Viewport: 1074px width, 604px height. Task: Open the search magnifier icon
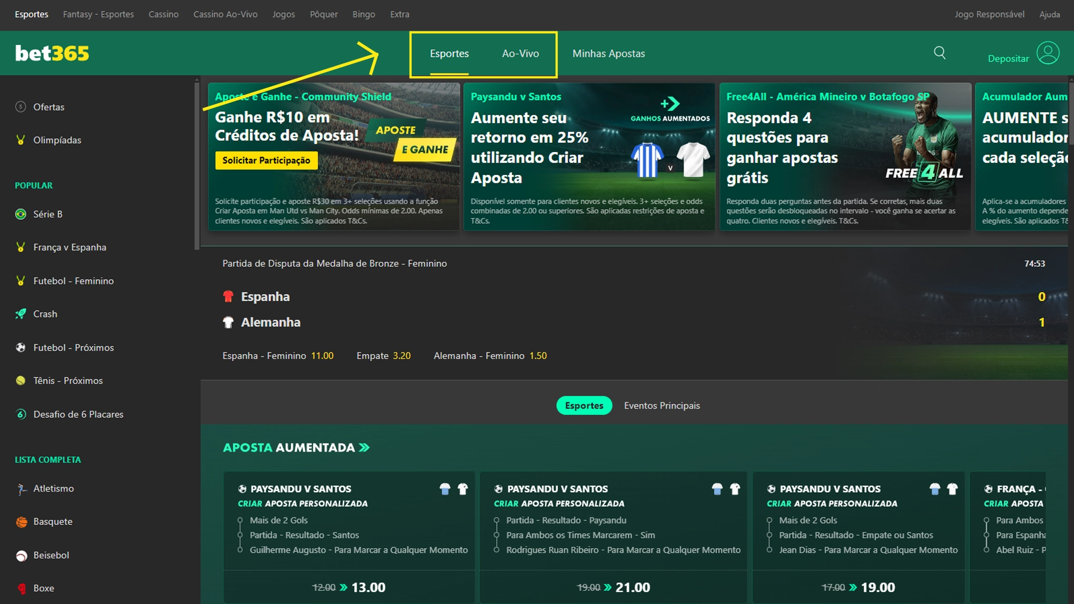940,53
